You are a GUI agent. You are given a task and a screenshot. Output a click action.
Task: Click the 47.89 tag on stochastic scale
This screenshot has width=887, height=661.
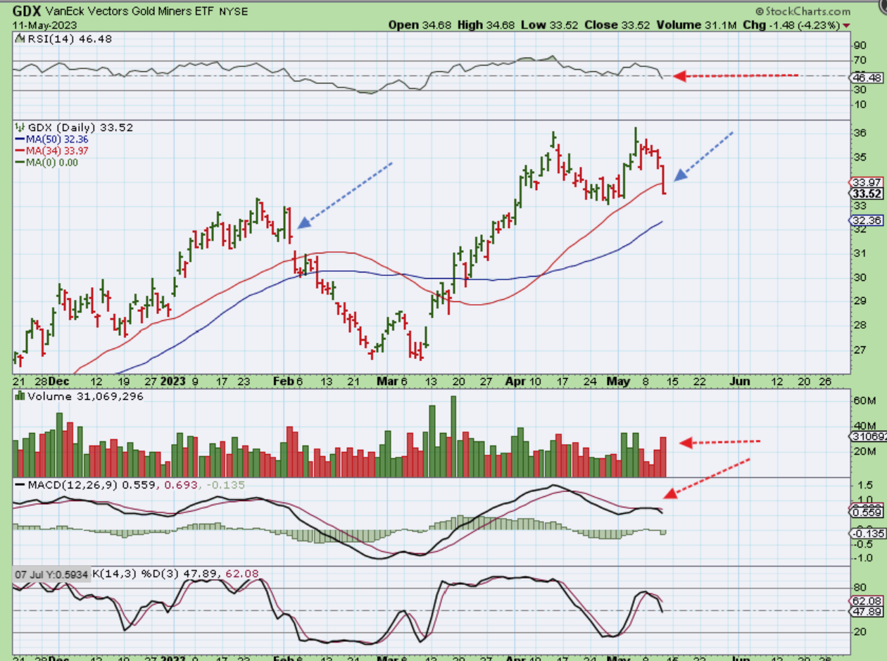867,612
